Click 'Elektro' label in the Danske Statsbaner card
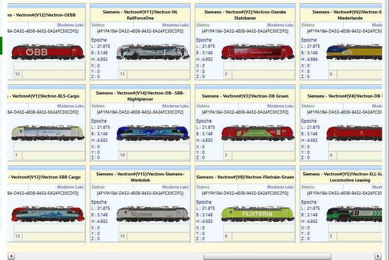This screenshot has width=389, height=260. [203, 25]
